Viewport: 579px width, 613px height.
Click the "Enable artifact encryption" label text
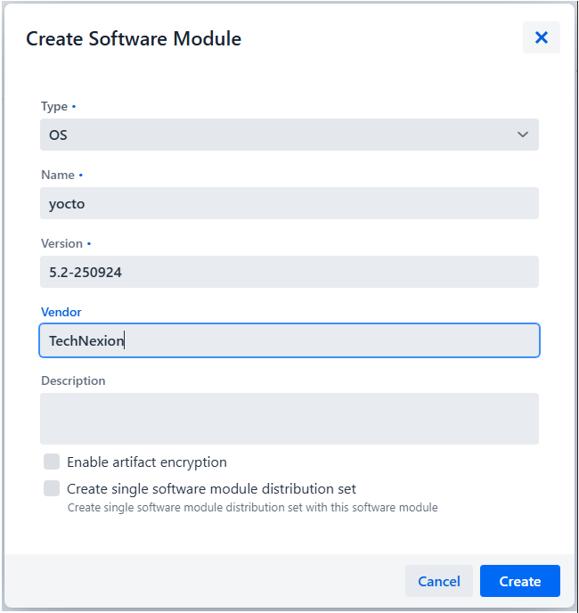click(147, 462)
